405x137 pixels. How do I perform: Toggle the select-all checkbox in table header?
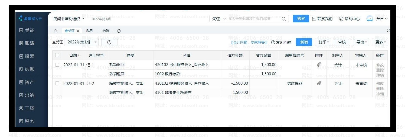(57, 55)
